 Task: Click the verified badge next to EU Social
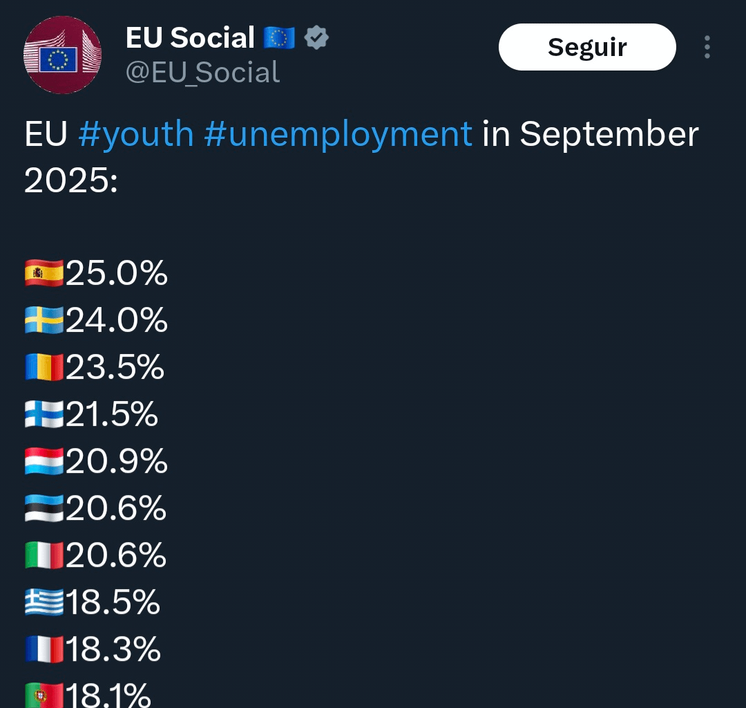(x=317, y=38)
